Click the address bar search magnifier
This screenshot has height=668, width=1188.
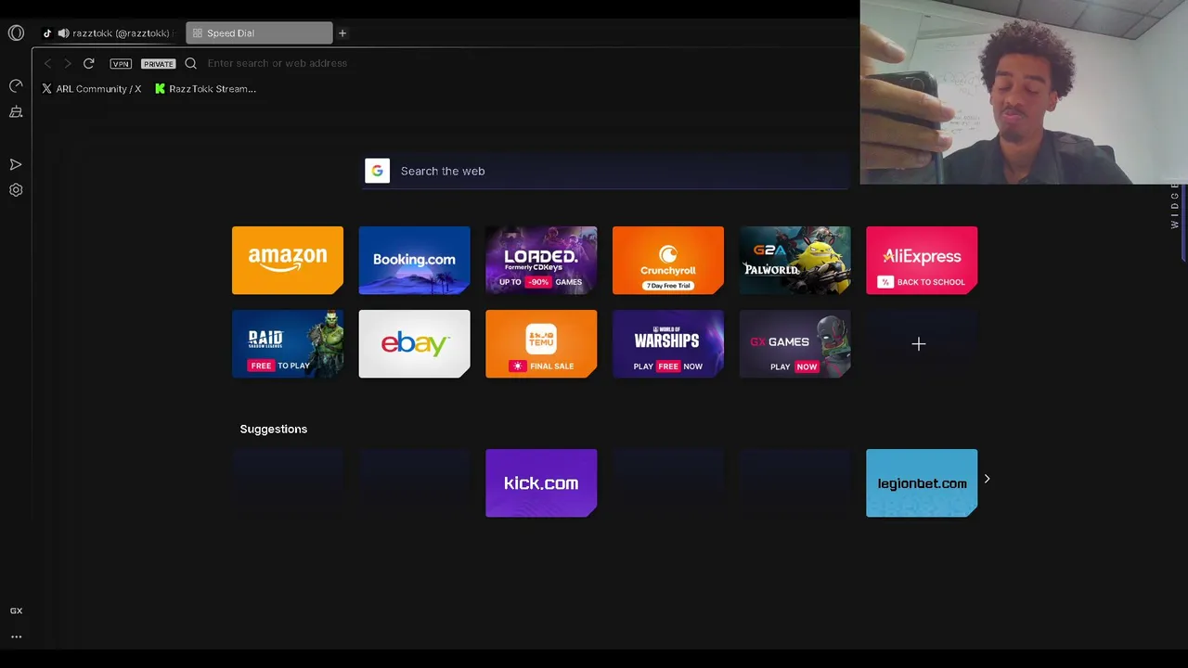[191, 63]
